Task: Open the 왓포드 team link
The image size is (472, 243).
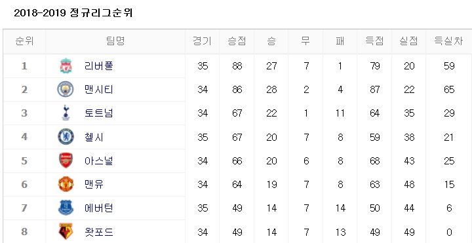Action: (x=99, y=232)
